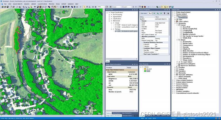Pin the Class Hierarchy panel

[x=167, y=64]
